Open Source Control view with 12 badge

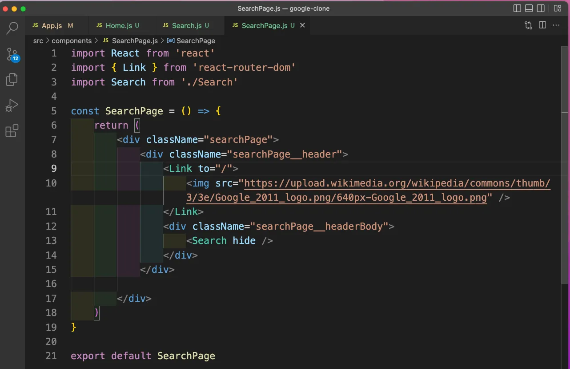point(12,54)
